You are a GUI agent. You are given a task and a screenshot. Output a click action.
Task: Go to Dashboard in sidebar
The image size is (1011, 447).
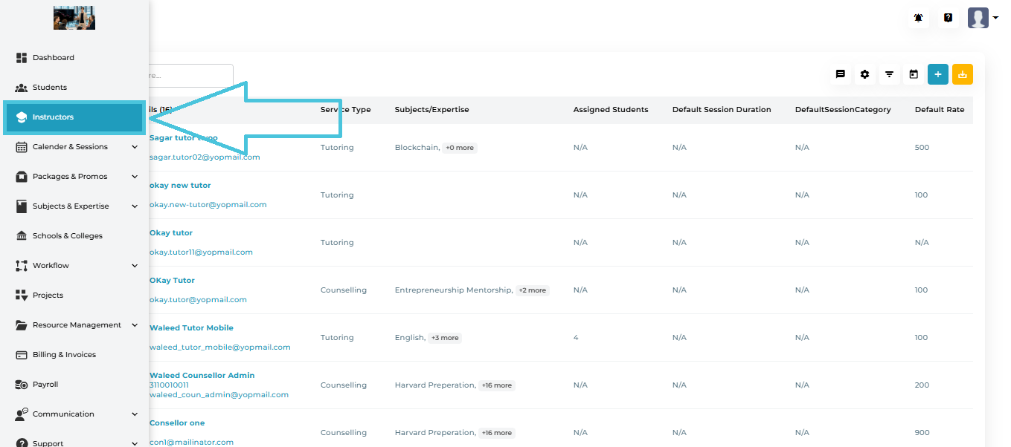click(x=53, y=58)
